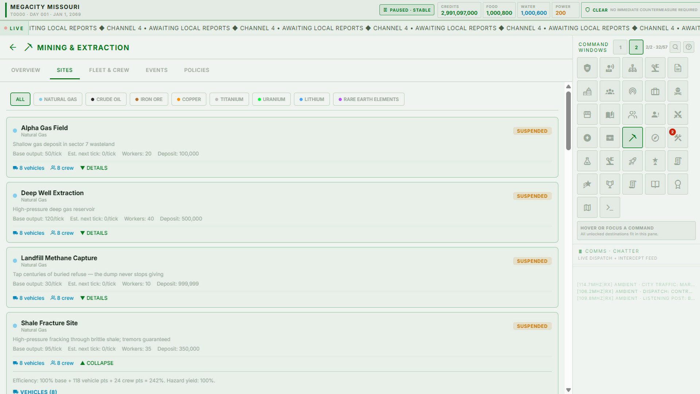700x394 pixels.
Task: Open the terminal prompt command icon
Action: 610,208
